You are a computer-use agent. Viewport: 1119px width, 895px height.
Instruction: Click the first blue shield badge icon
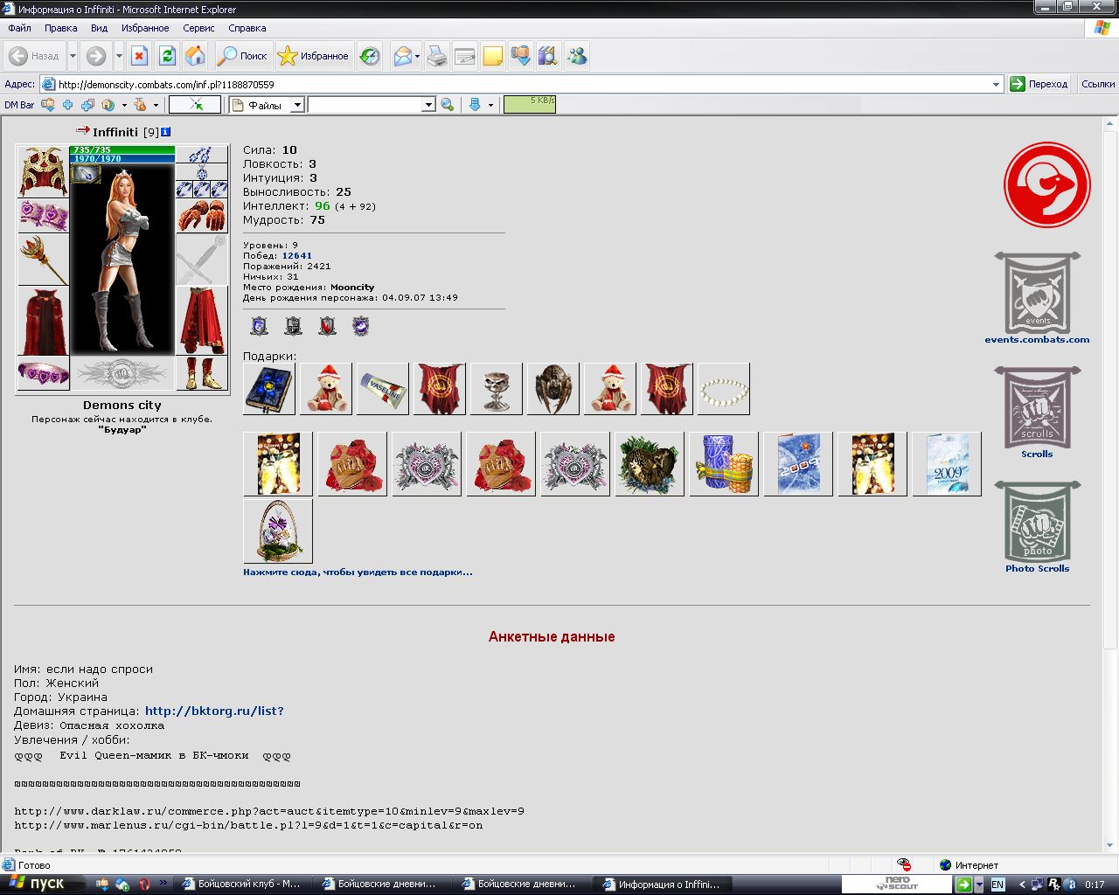260,327
